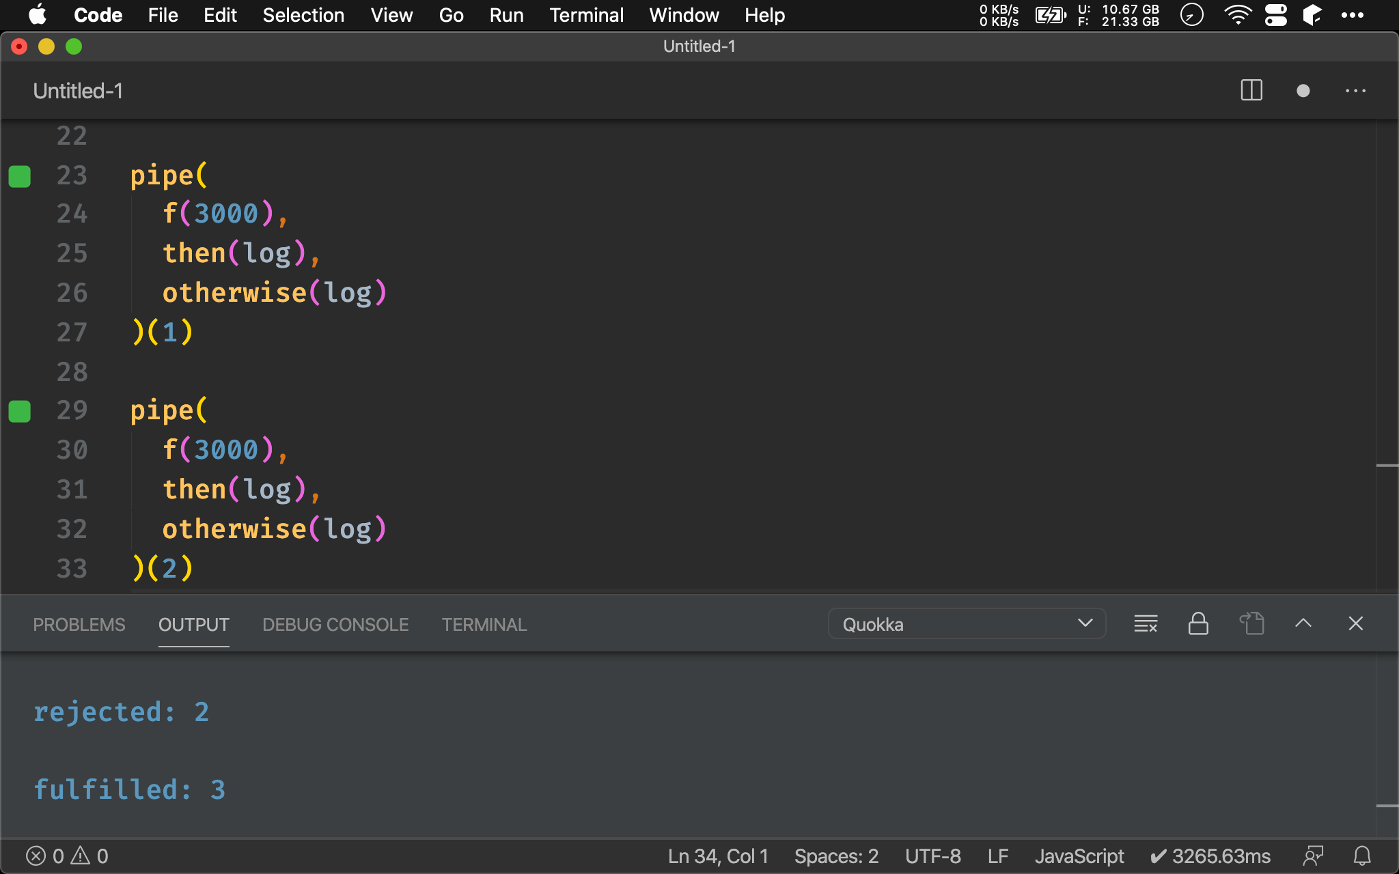Select the OUTPUT tab
The width and height of the screenshot is (1399, 874).
[194, 625]
